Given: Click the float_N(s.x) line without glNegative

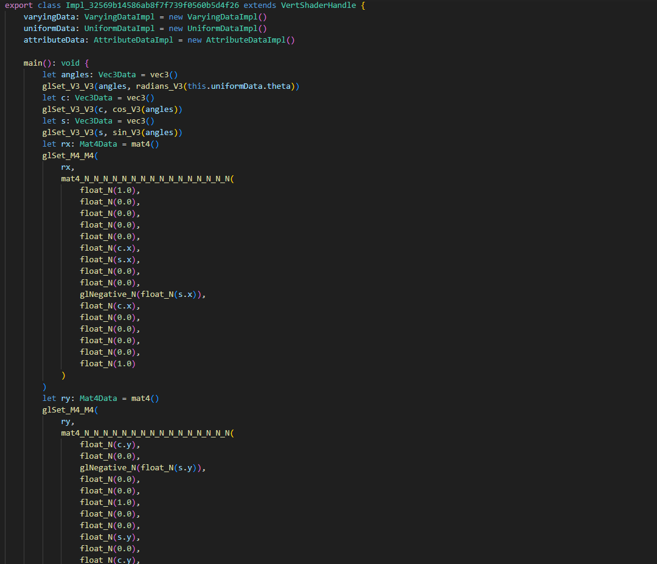Looking at the screenshot, I should (109, 259).
